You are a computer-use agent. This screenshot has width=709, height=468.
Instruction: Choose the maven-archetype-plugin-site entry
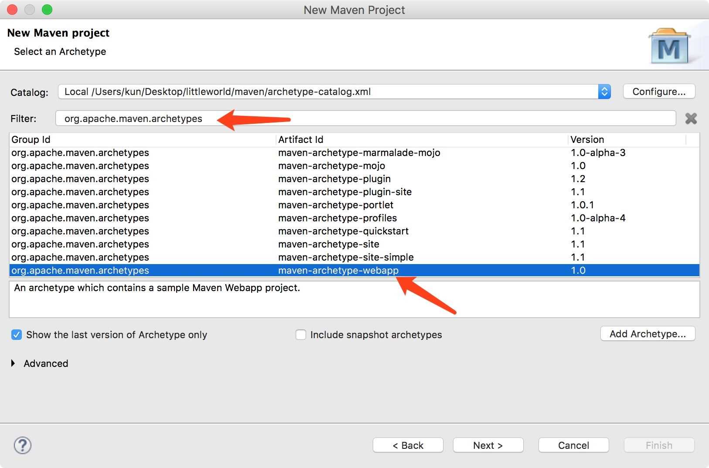click(345, 192)
